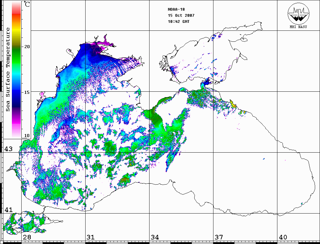Click longitude label 34
This screenshot has height=244, width=320.
point(155,237)
